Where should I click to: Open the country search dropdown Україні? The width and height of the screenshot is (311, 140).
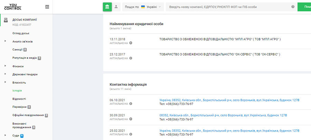pos(143,7)
